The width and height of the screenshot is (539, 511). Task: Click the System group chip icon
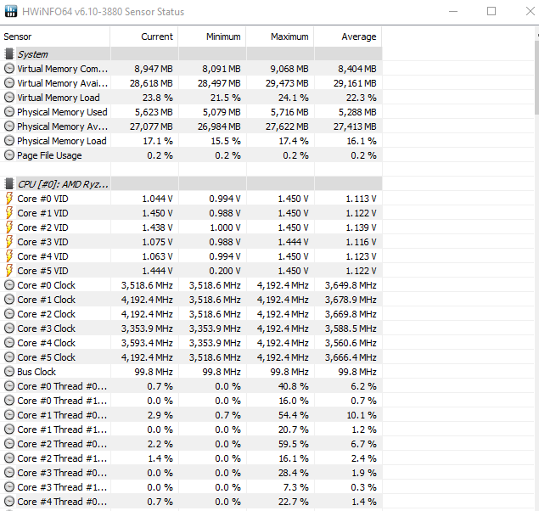[x=9, y=54]
